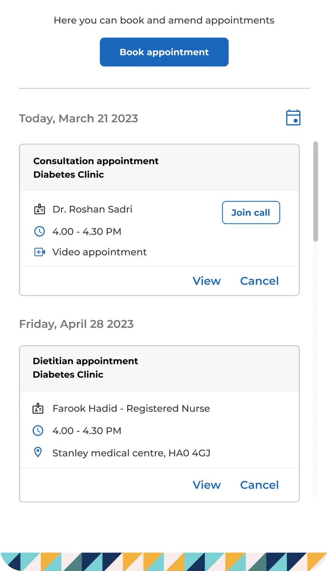Open the calendar date picker icon
This screenshot has width=328, height=571.
click(x=293, y=118)
